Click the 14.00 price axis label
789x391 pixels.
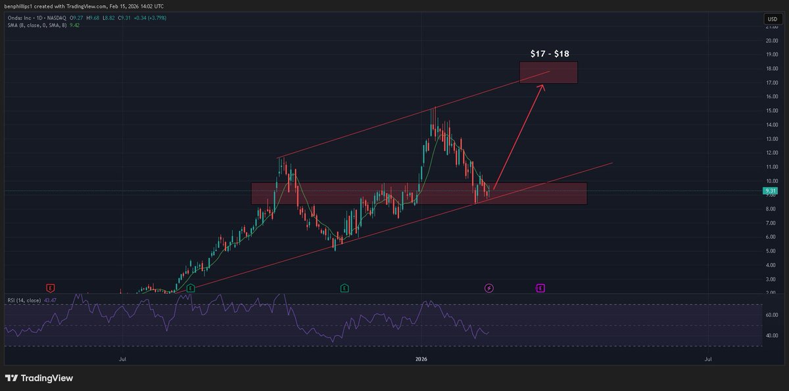coord(771,125)
